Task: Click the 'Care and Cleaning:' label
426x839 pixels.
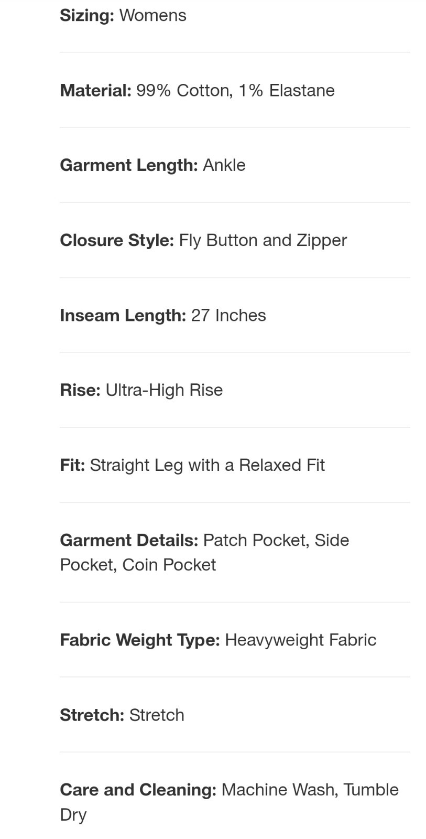Action: 138,790
